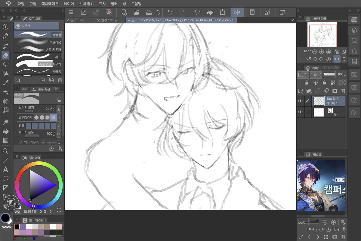Delete the sub tool with trash icon
Image resolution: width=361 pixels, height=241 pixels.
tap(60, 80)
